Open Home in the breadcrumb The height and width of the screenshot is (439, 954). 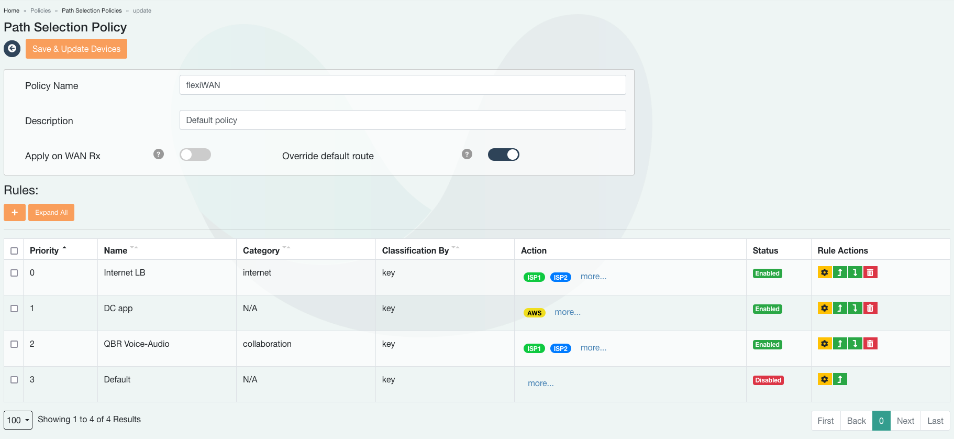tap(12, 10)
